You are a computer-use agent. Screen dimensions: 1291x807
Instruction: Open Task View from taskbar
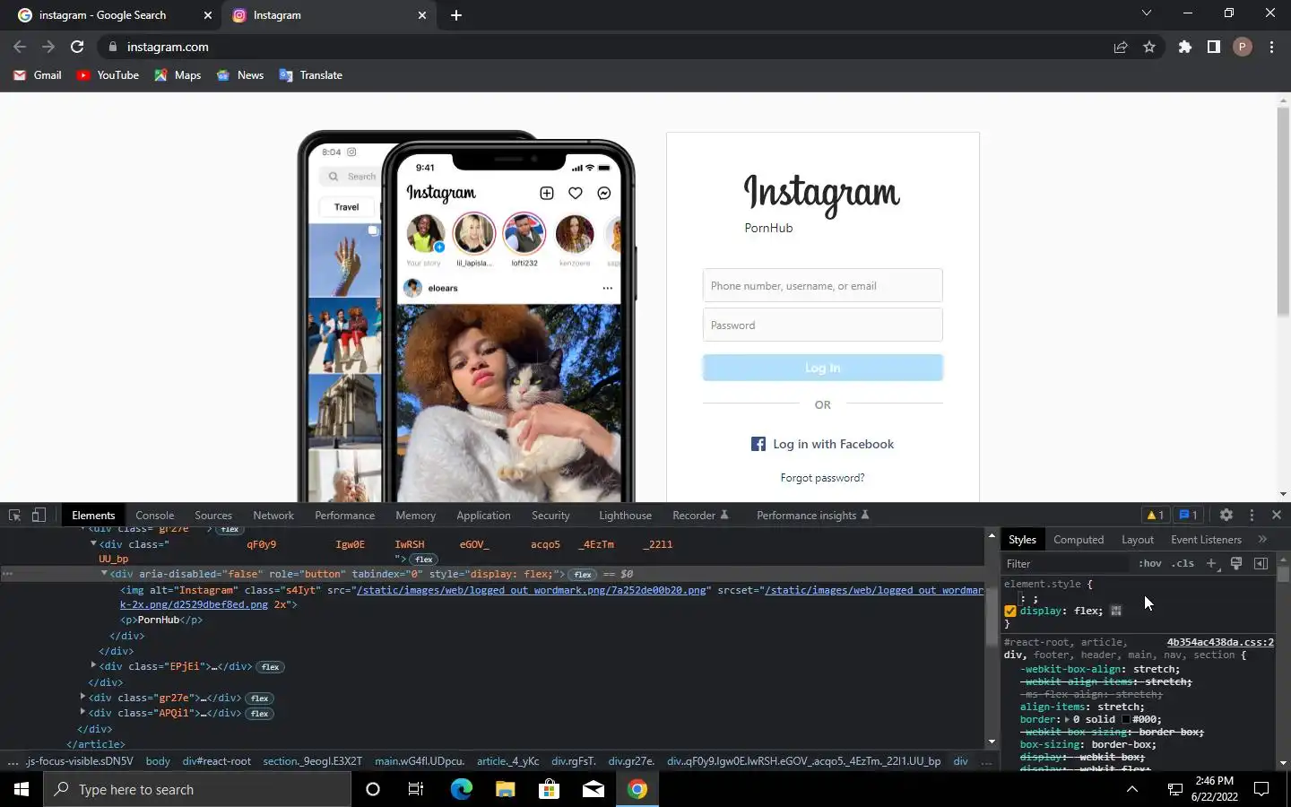(415, 789)
